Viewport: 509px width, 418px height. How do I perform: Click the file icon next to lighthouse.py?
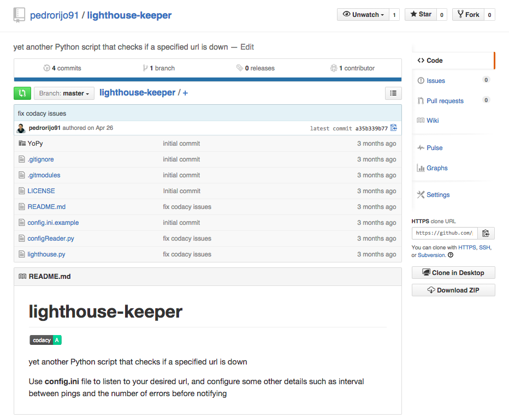coord(22,254)
